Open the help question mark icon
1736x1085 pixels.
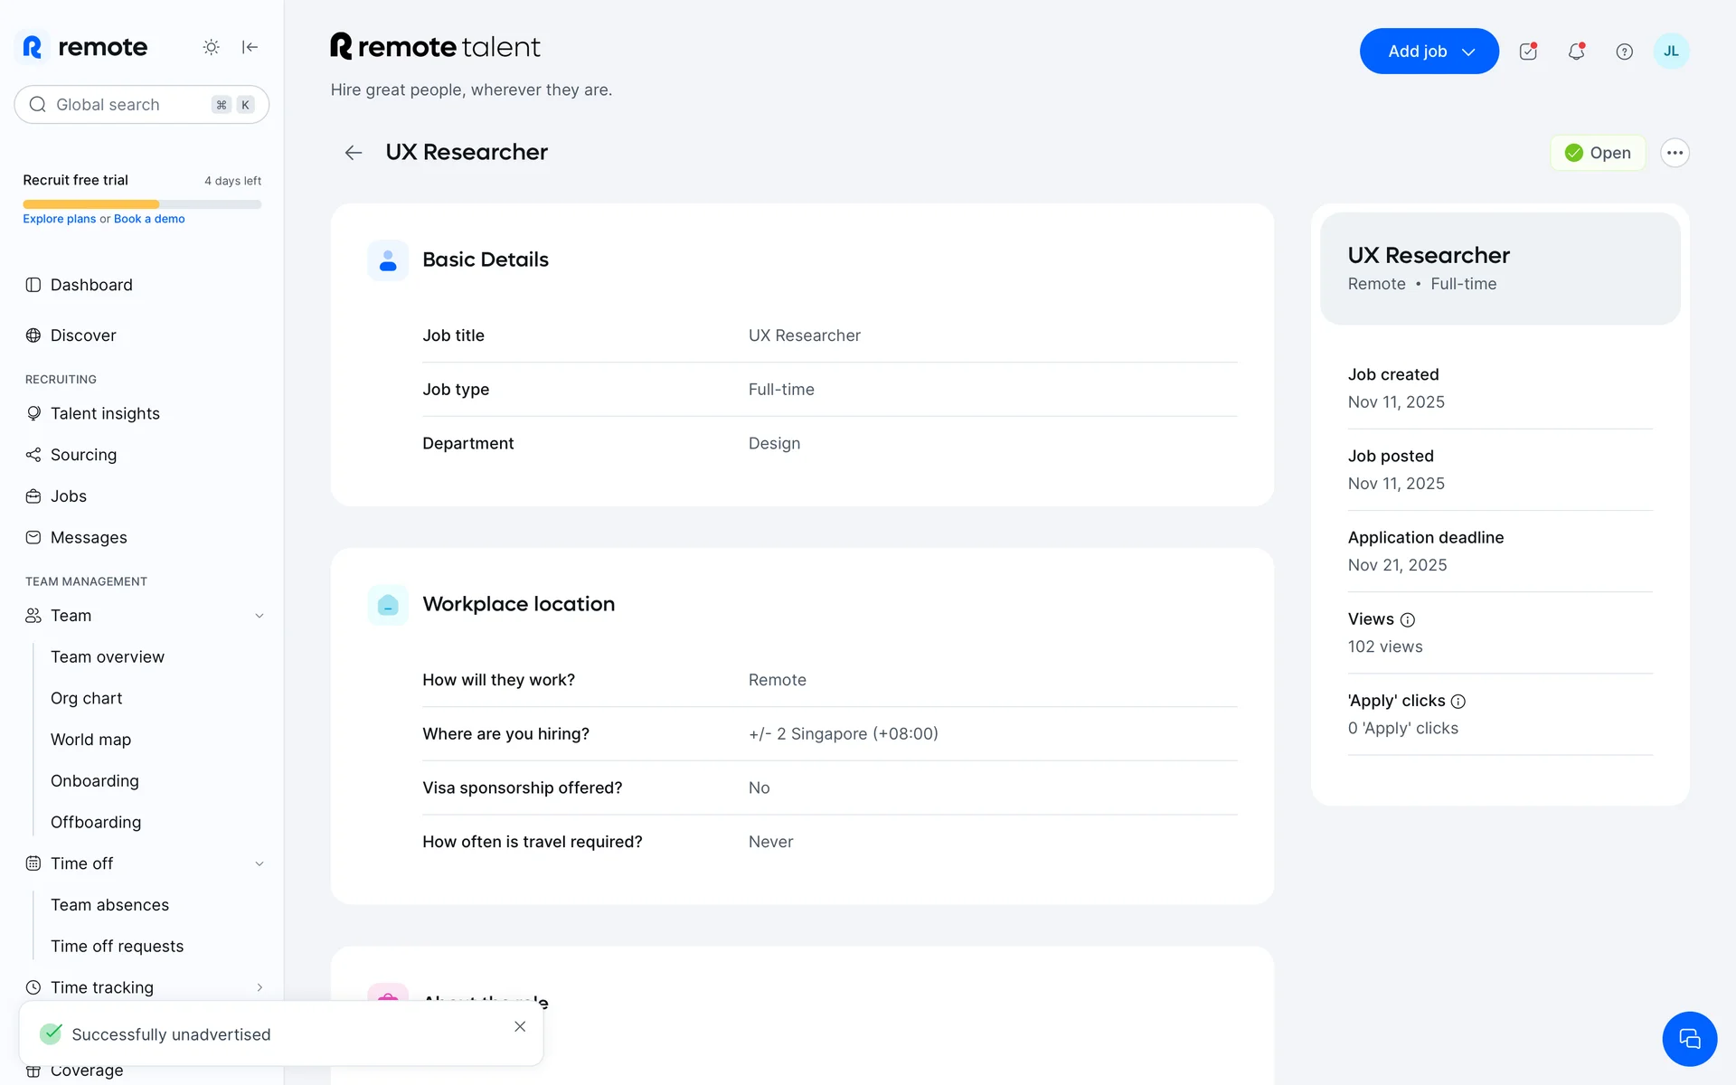1624,52
